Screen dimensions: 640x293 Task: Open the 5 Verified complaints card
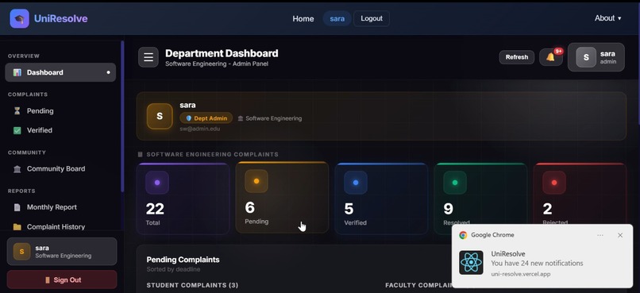pyautogui.click(x=381, y=199)
